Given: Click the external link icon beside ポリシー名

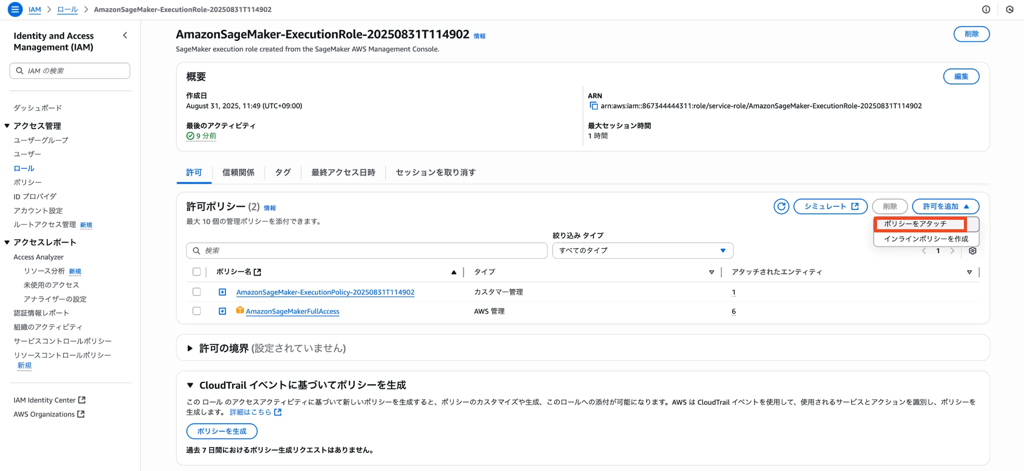Looking at the screenshot, I should coord(257,272).
